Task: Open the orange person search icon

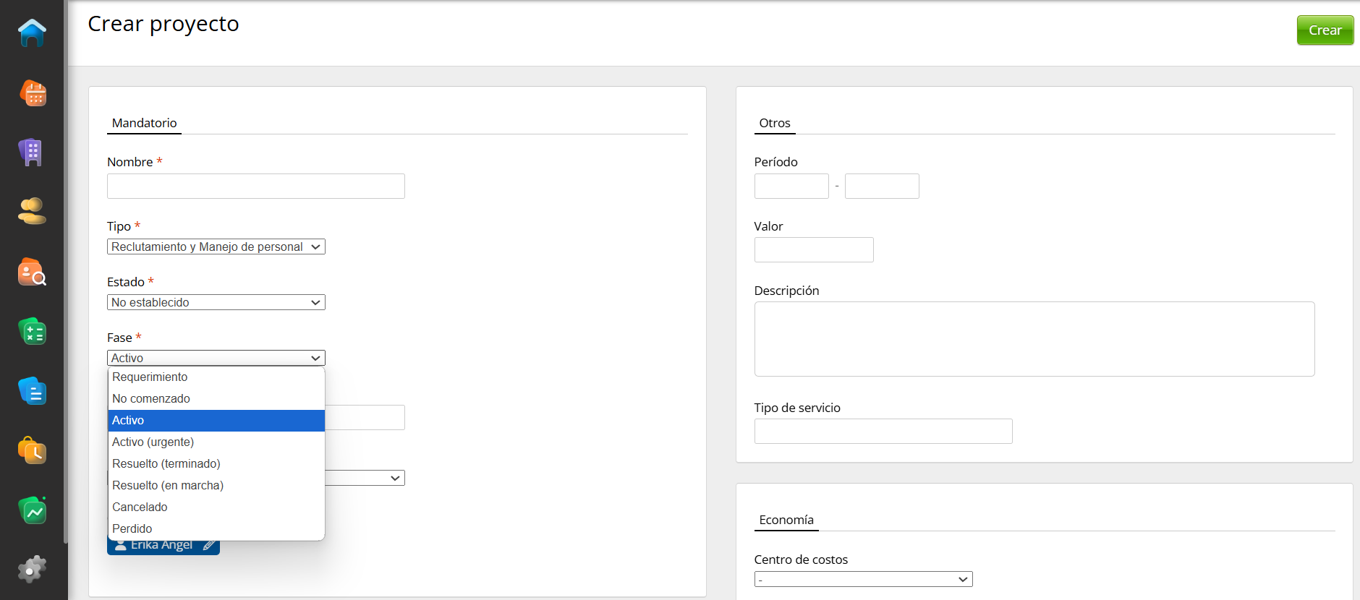Action: pyautogui.click(x=32, y=273)
